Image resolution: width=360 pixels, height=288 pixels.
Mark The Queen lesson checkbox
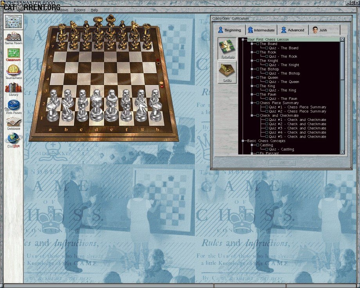pos(257,77)
